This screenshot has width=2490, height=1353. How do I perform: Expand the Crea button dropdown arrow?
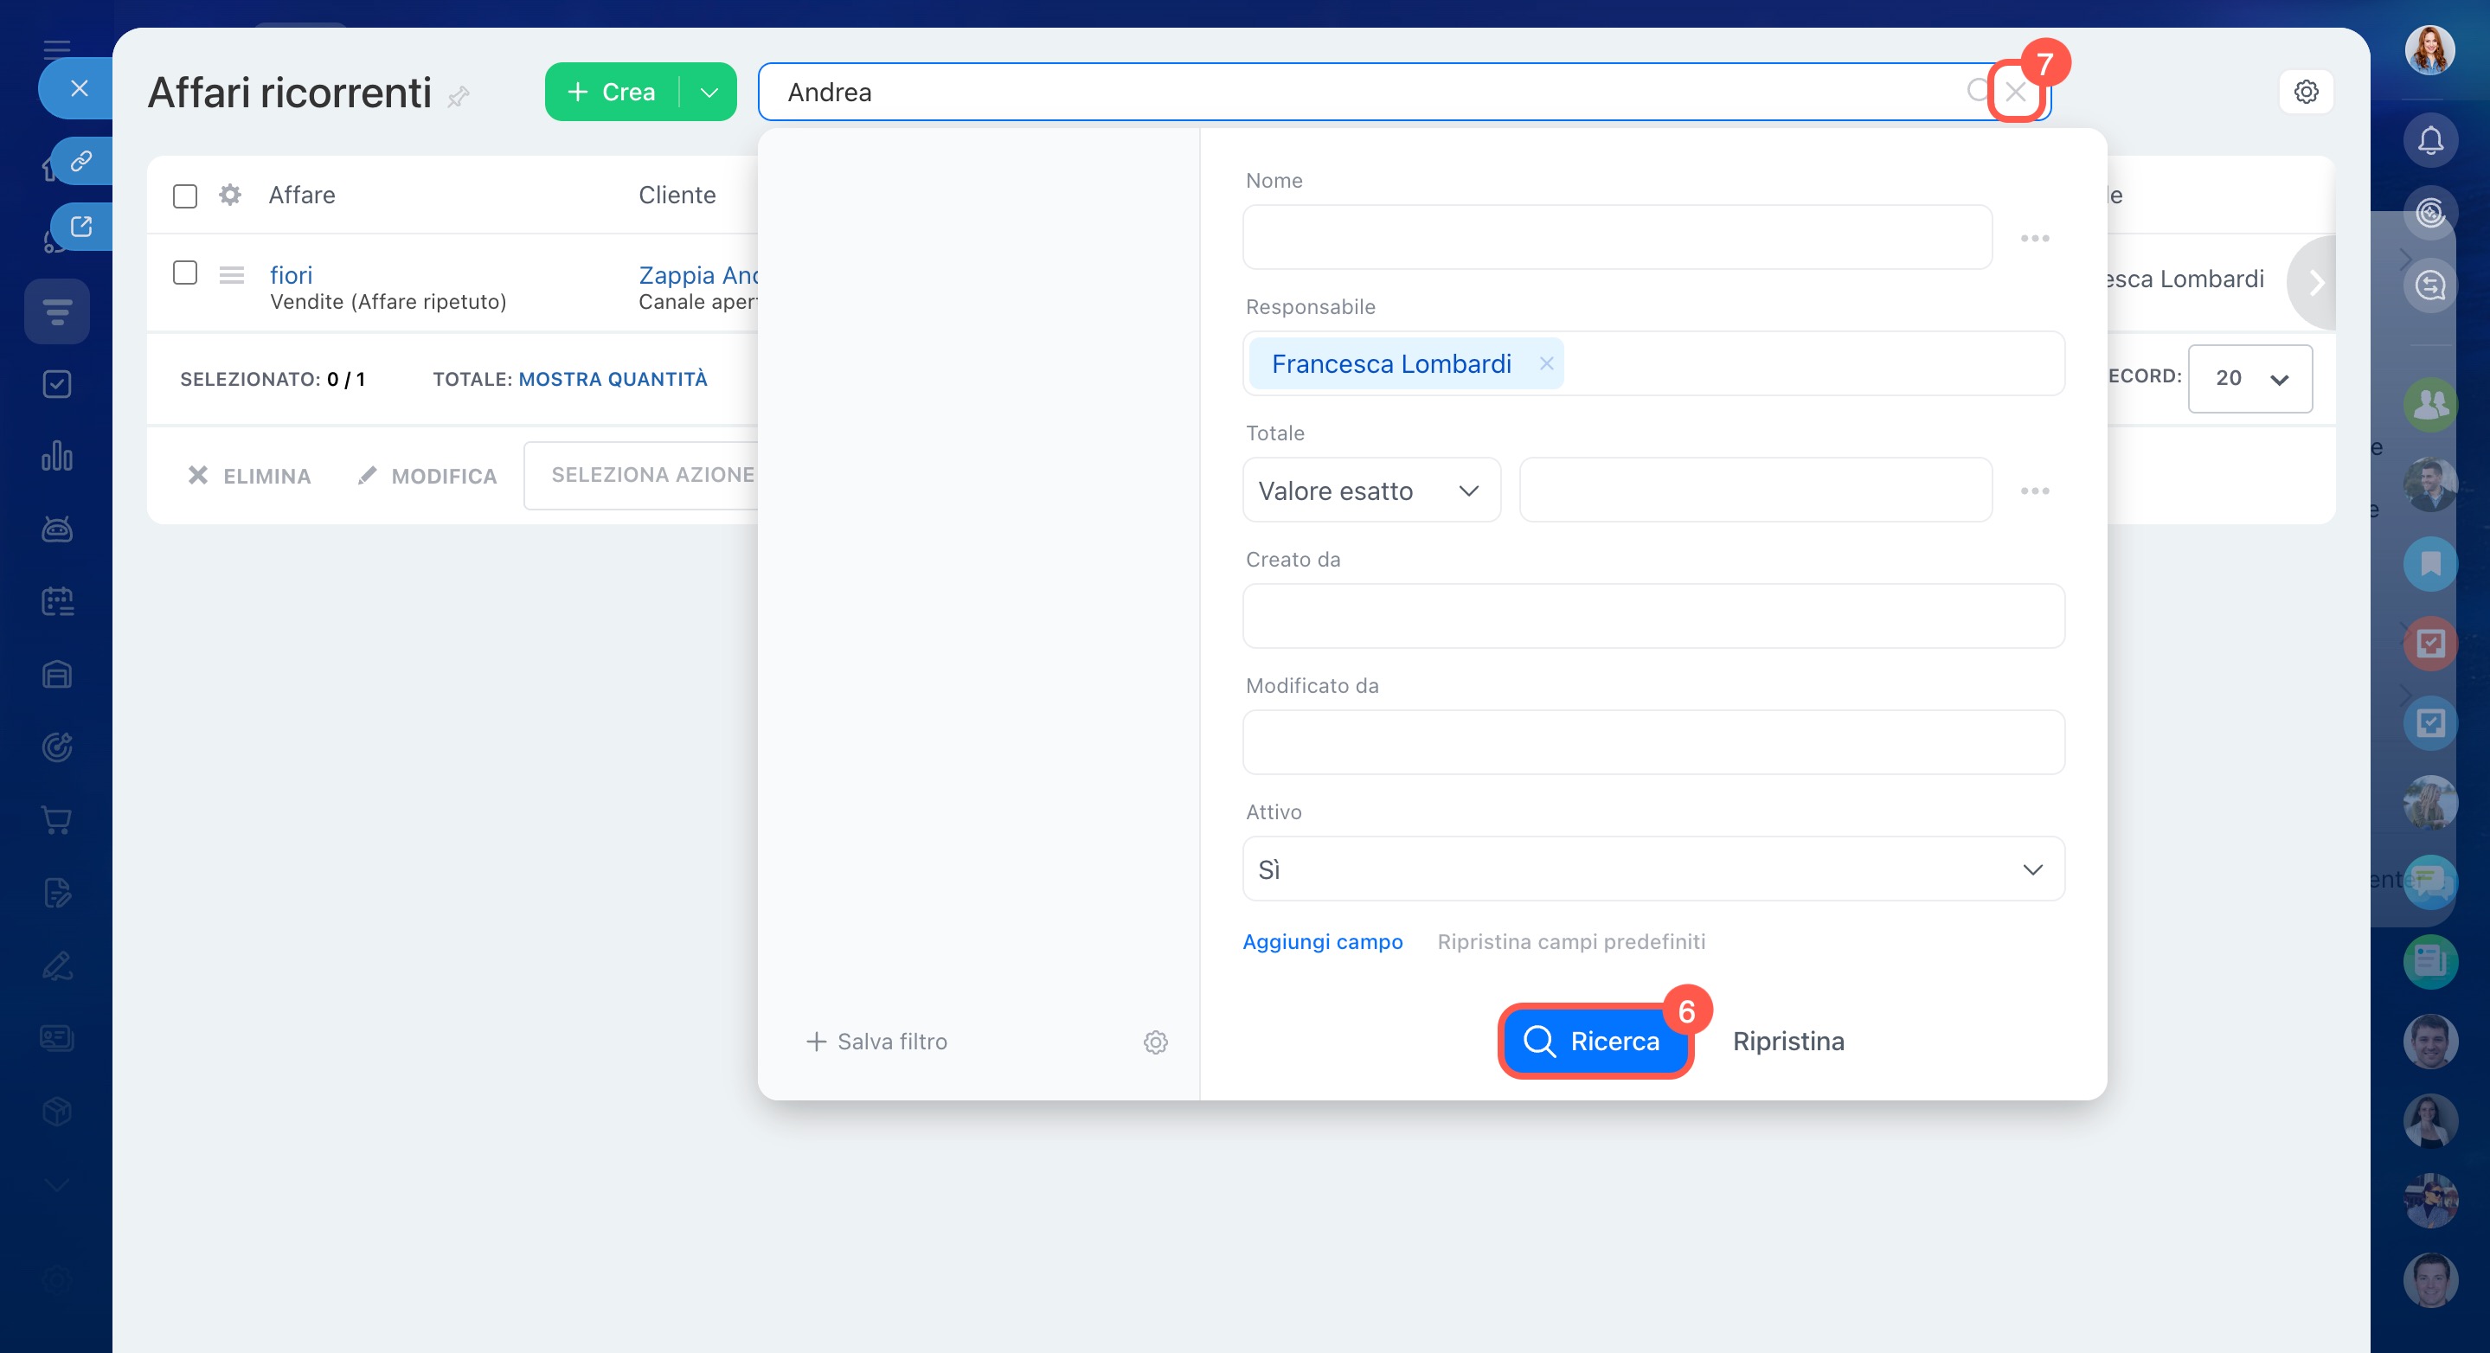coord(709,93)
